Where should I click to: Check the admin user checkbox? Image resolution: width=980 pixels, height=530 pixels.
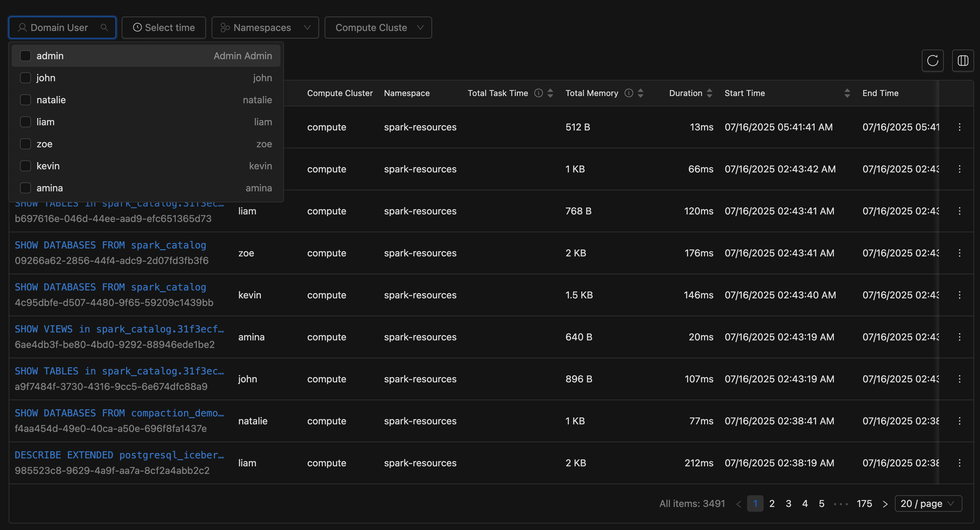click(25, 56)
